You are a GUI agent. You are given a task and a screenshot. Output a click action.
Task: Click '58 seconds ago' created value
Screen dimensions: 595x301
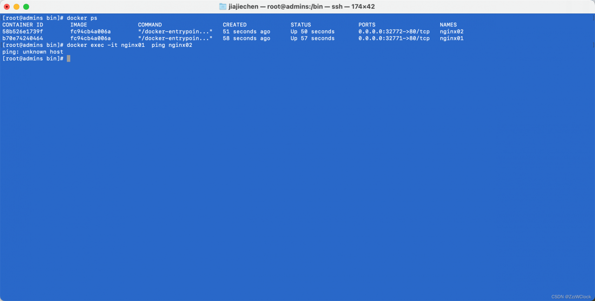coord(246,38)
